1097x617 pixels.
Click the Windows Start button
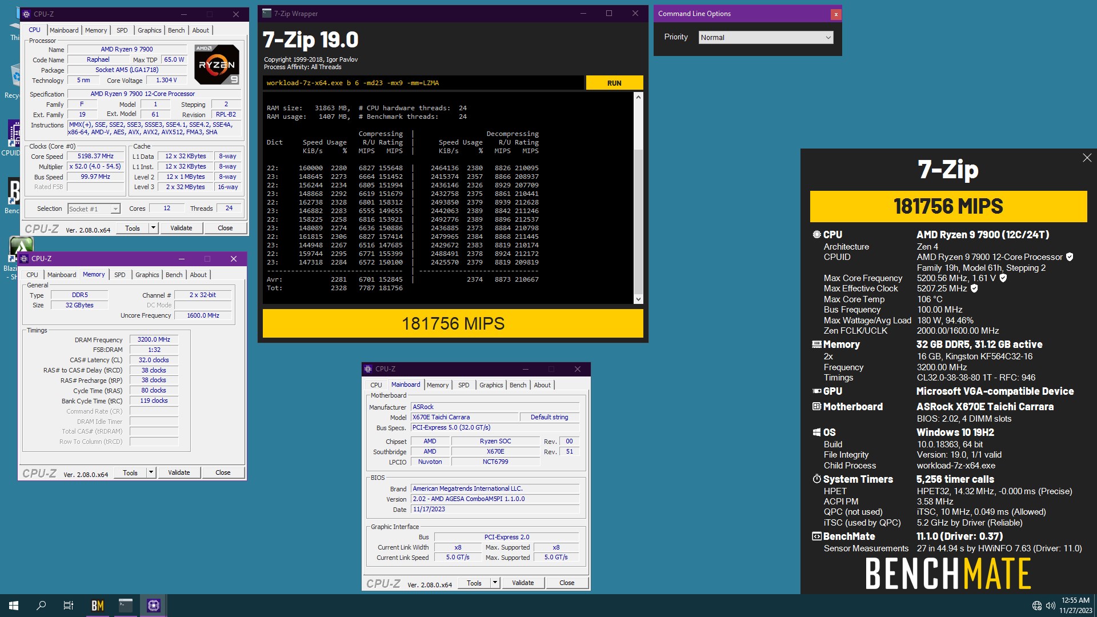[x=14, y=606]
